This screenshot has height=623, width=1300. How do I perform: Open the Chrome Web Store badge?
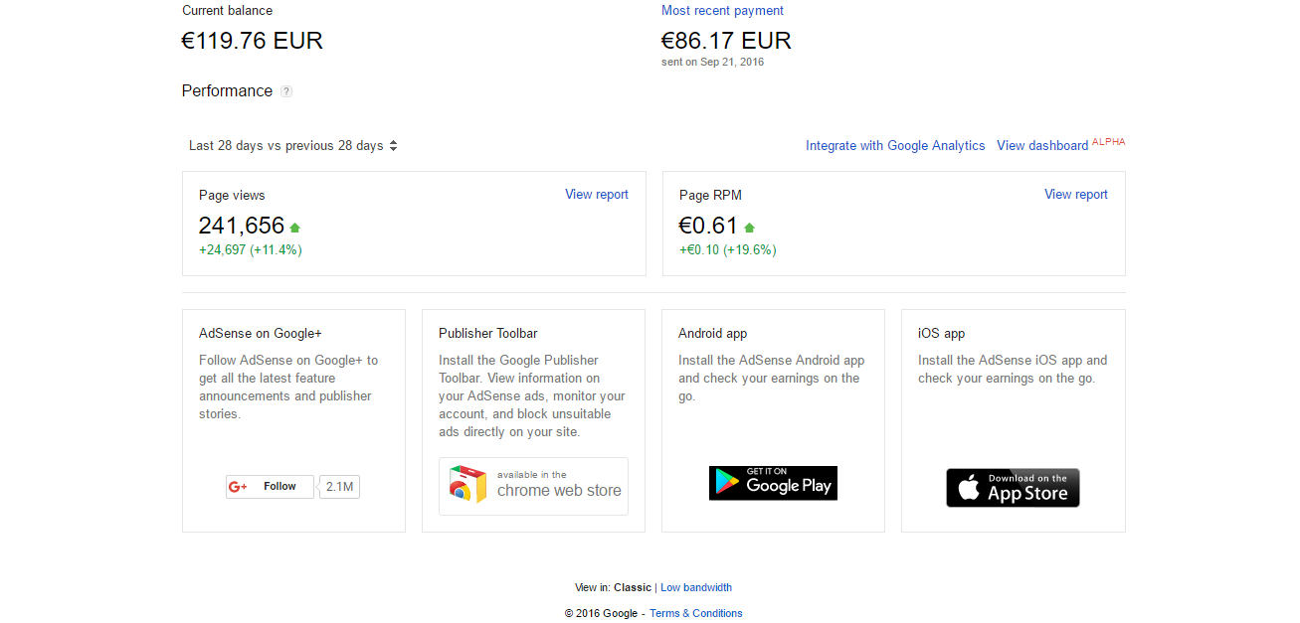pos(533,486)
